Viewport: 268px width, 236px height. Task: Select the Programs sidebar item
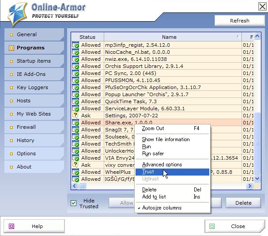coord(34,48)
